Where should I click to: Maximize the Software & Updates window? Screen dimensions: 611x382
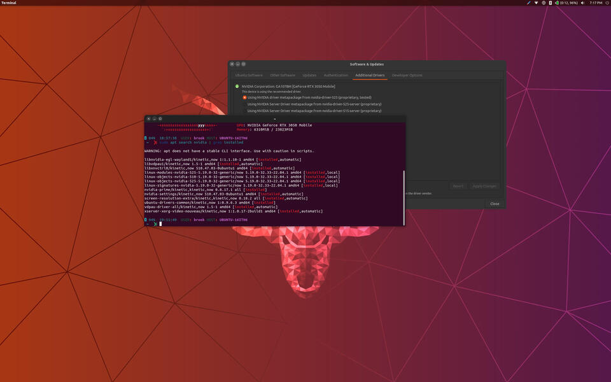tap(244, 64)
